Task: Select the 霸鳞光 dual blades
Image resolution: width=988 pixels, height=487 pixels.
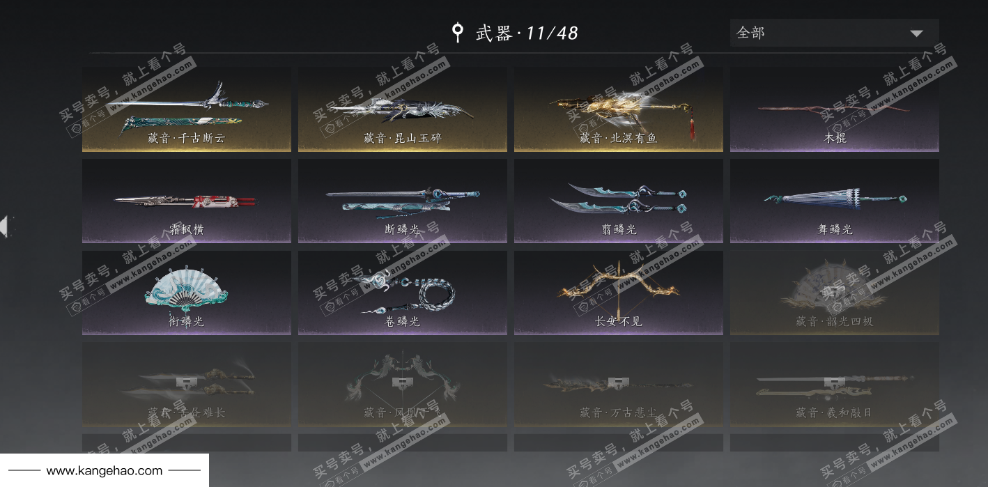Action: click(x=619, y=201)
